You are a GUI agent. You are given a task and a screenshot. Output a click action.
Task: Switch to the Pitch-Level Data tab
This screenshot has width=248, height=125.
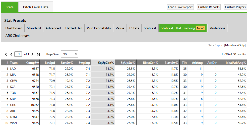pos(36,7)
